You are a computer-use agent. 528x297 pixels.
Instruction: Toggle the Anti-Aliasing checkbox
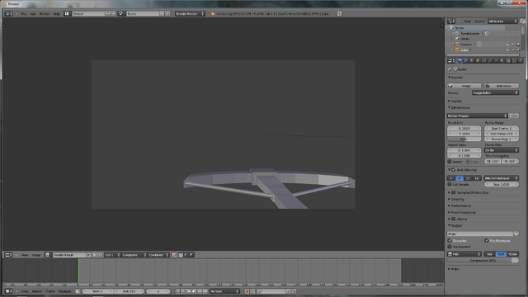pos(454,170)
